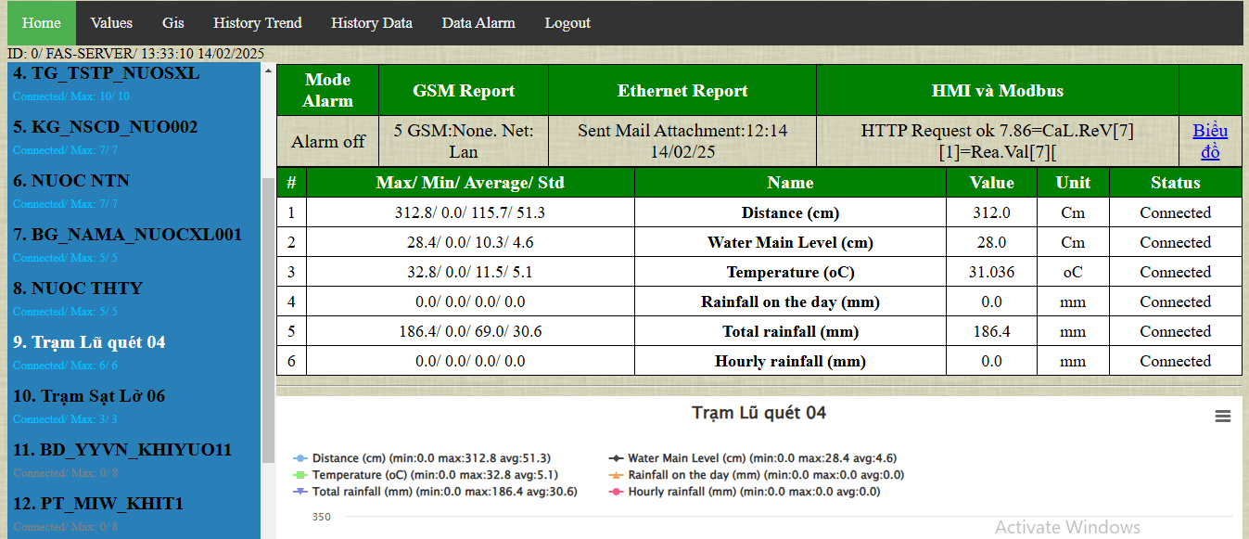Open the Values menu item
This screenshot has width=1249, height=539.
111,23
